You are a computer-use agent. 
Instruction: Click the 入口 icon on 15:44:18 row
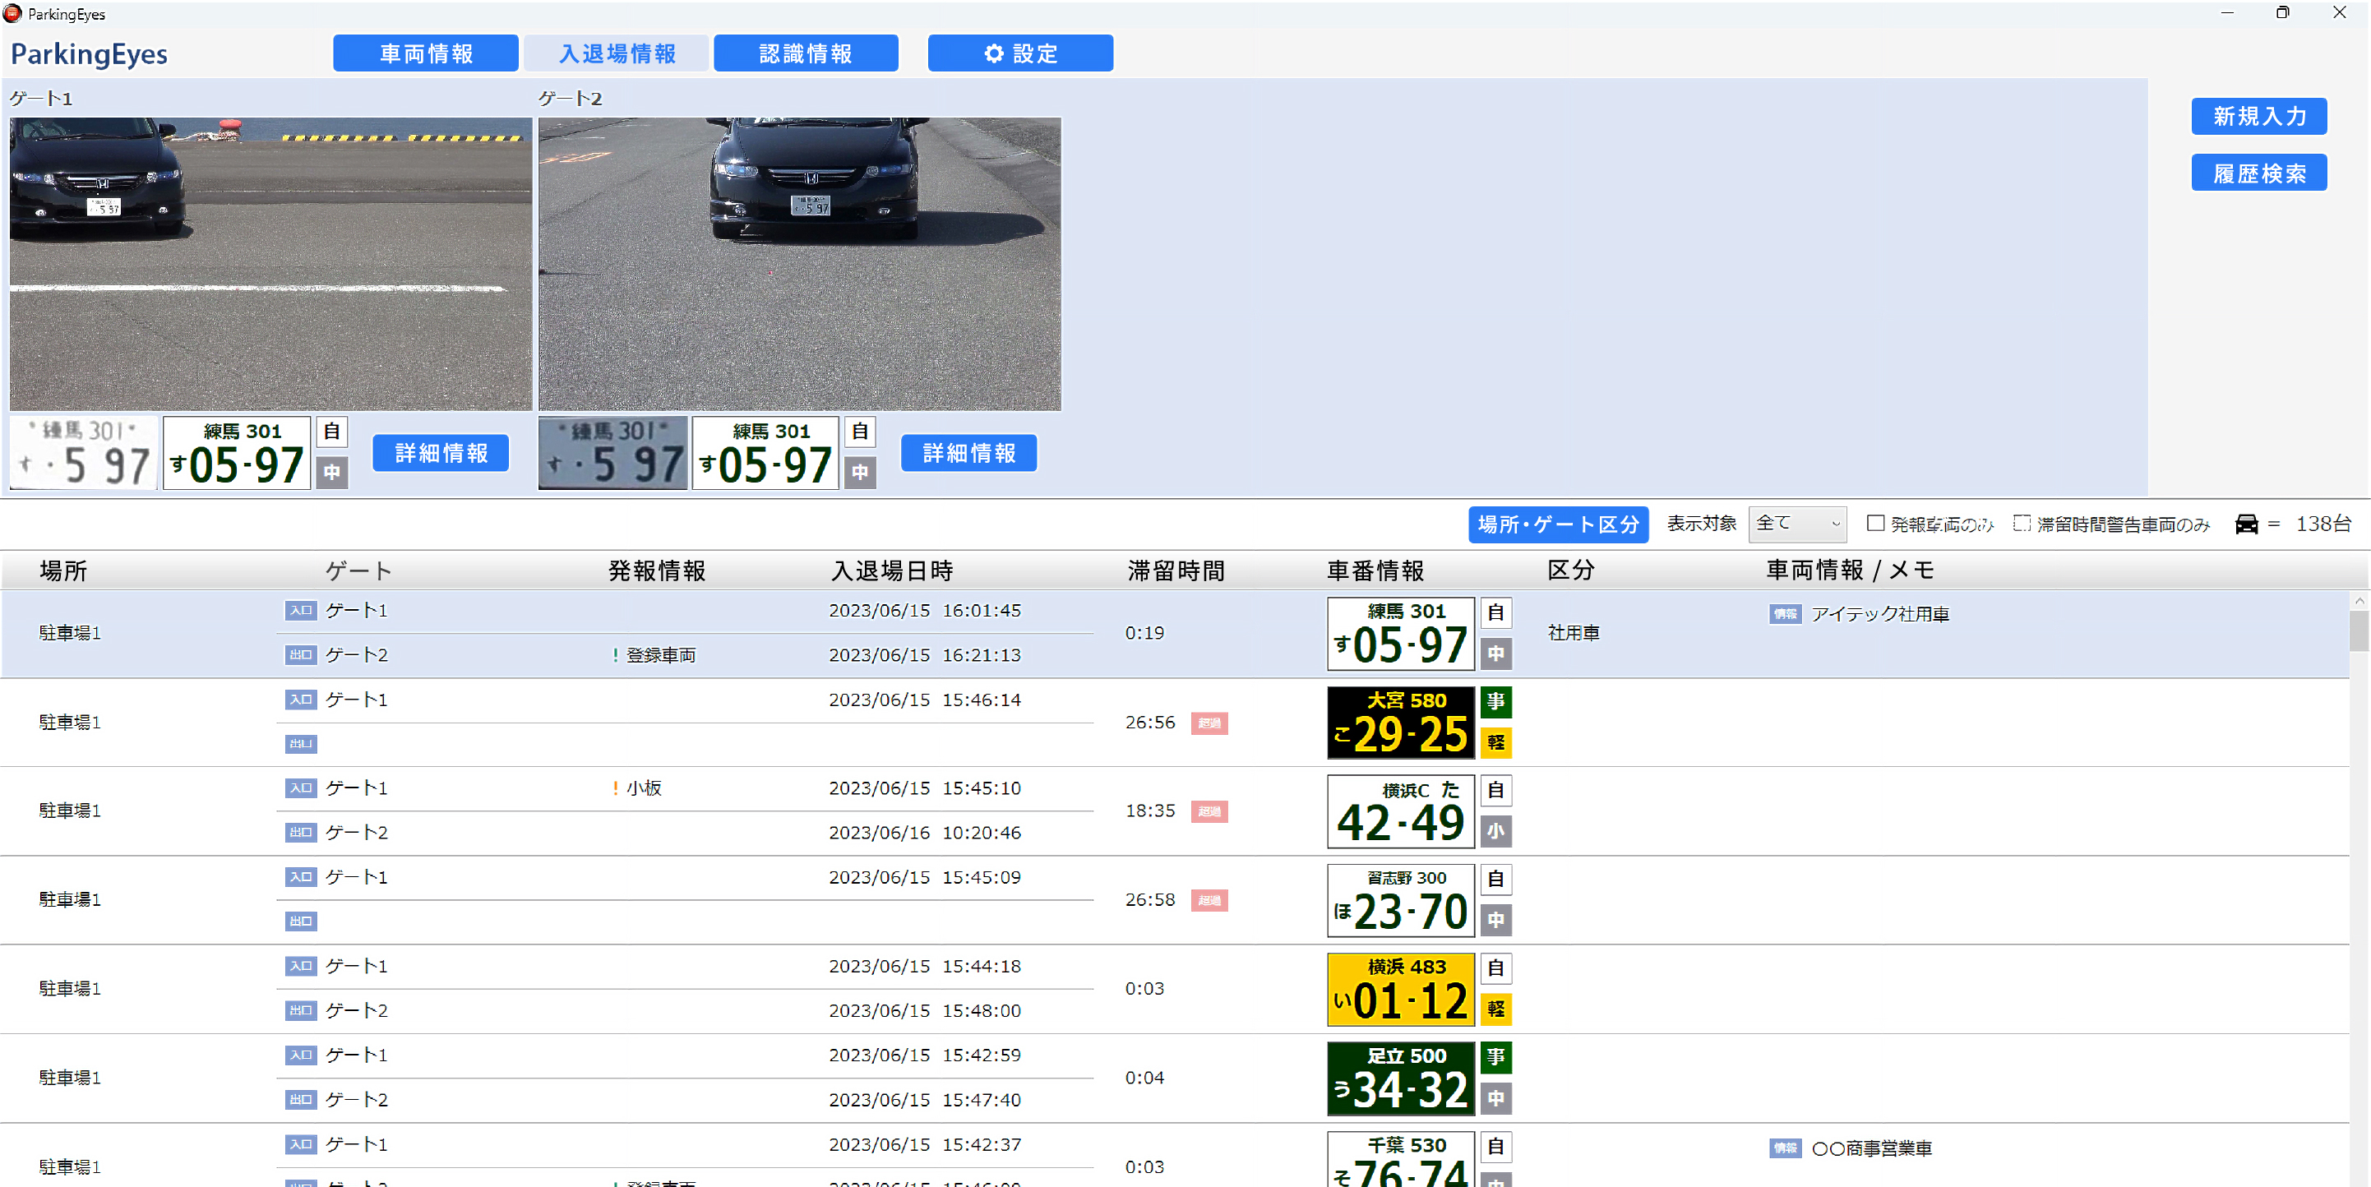point(301,966)
